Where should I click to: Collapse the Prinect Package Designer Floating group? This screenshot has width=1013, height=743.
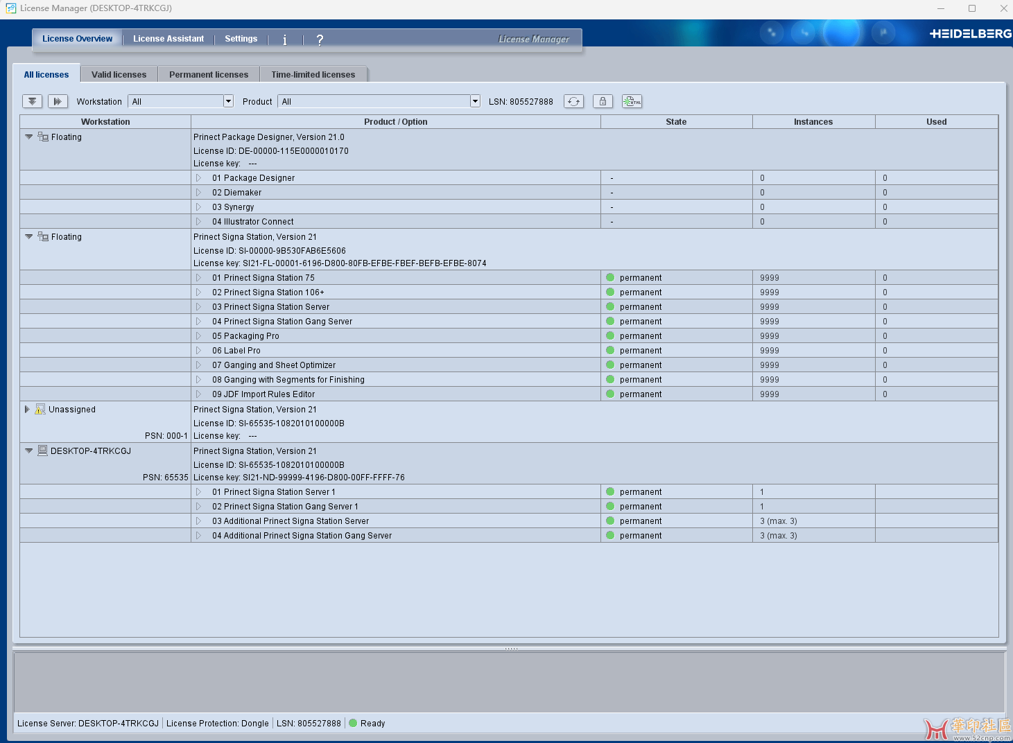(x=28, y=137)
